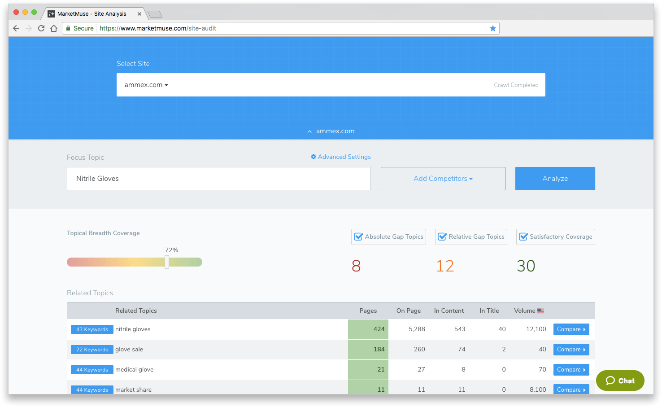Click the MarketMuse tab favicon
This screenshot has height=407, width=662.
click(x=51, y=14)
